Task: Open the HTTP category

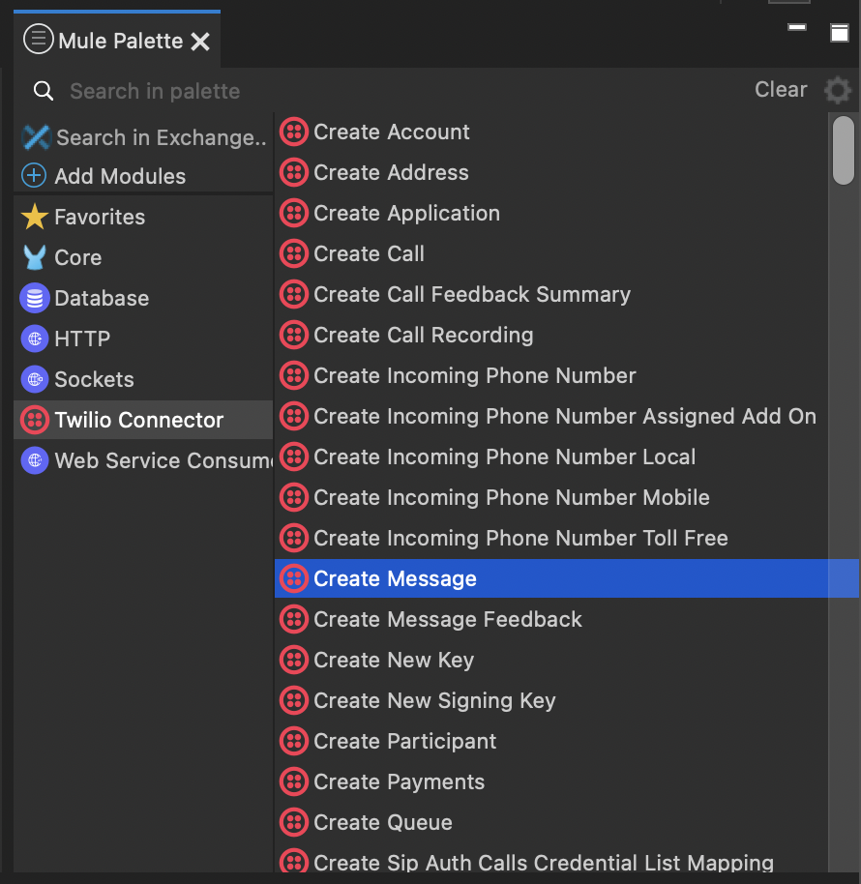Action: 82,339
